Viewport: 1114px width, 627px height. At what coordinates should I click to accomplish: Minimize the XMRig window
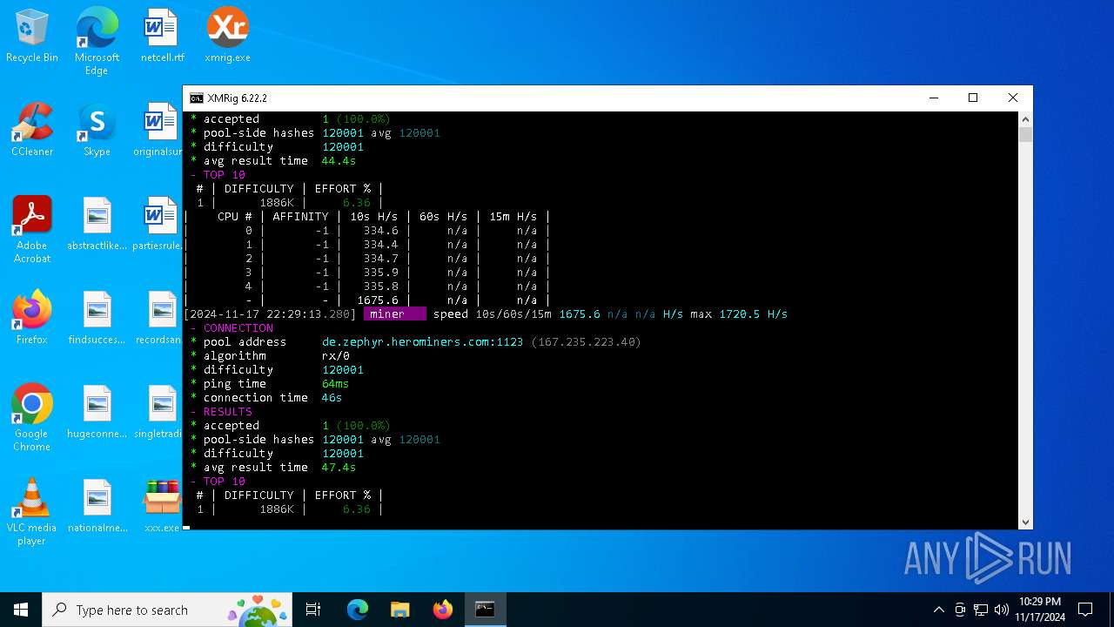(x=933, y=98)
